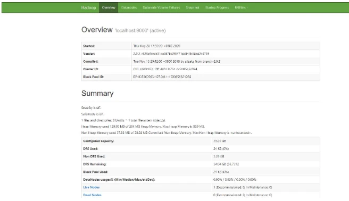
Task: Click the 'Non DFS Used:' label
Action: [x=94, y=156]
